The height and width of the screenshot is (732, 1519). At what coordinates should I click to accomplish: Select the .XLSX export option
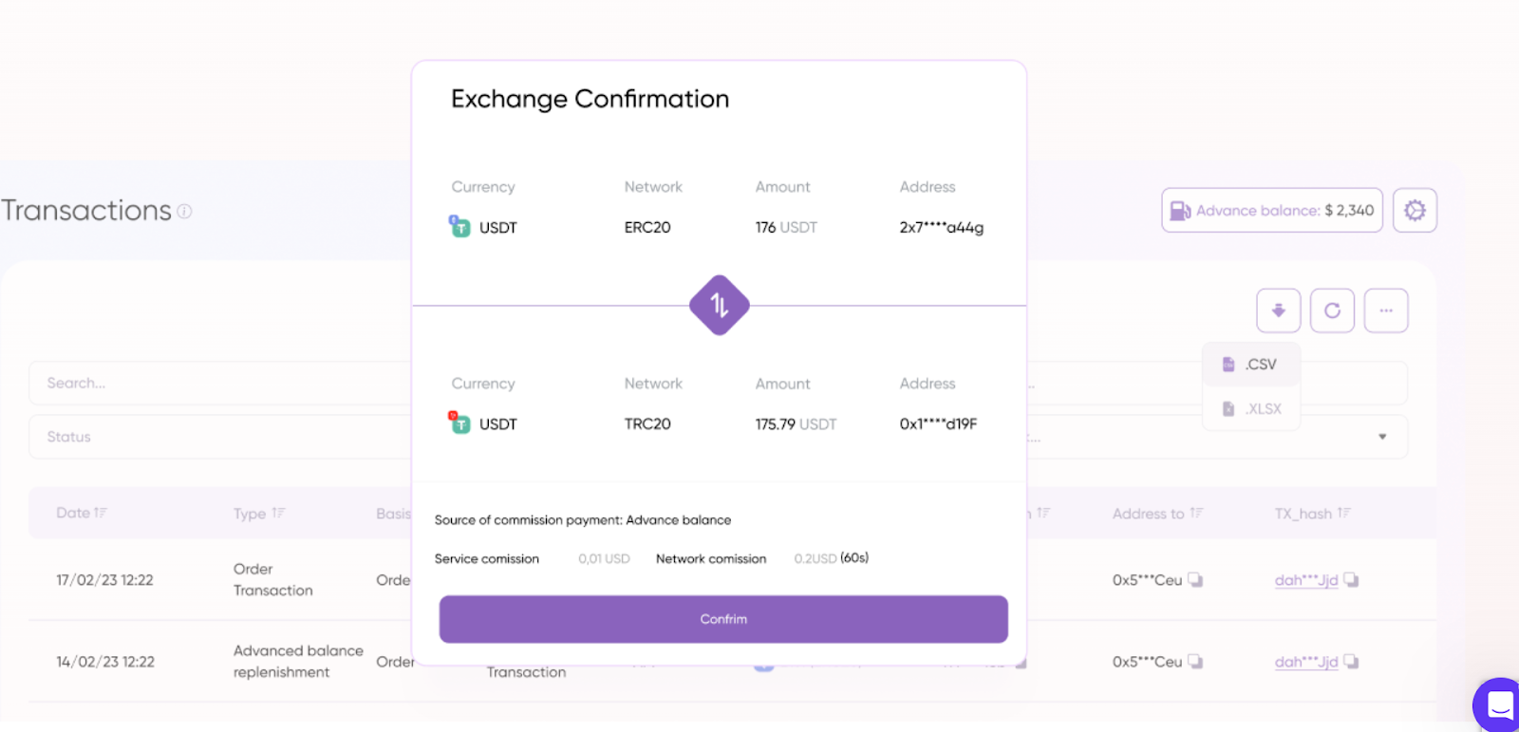[x=1252, y=409]
